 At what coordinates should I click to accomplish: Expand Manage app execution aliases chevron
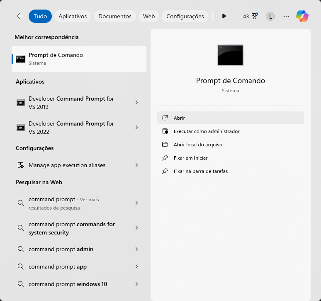(x=136, y=165)
